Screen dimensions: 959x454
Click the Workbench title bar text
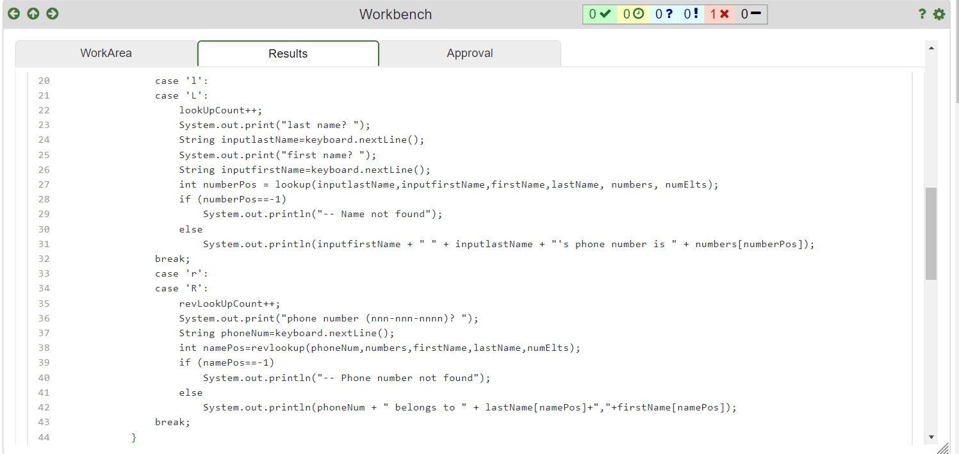coord(395,13)
